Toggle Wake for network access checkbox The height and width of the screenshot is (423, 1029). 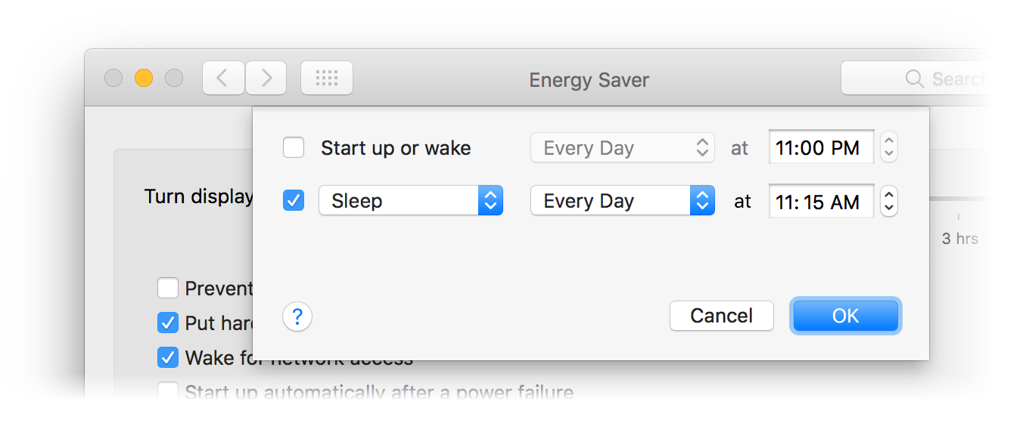(168, 357)
